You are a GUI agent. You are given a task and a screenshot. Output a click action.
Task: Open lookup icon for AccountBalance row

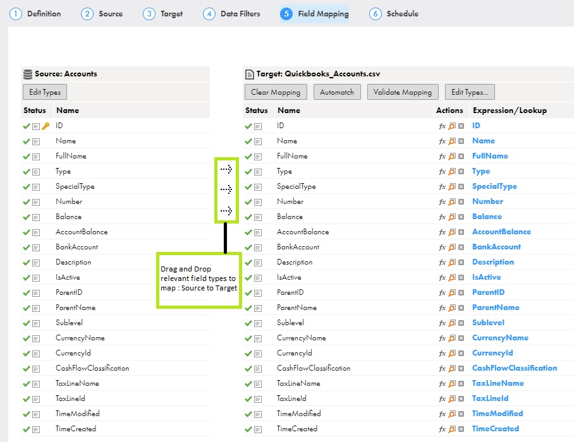452,232
